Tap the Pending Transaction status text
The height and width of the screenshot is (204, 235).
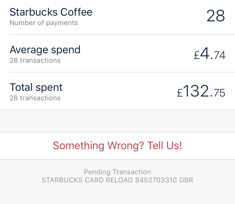coord(117,172)
